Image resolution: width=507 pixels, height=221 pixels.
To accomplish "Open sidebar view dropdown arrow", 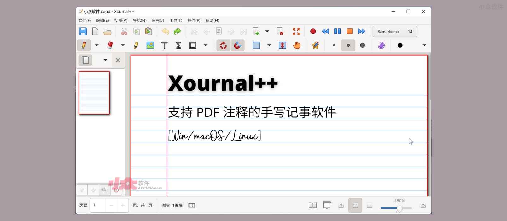I will point(105,60).
